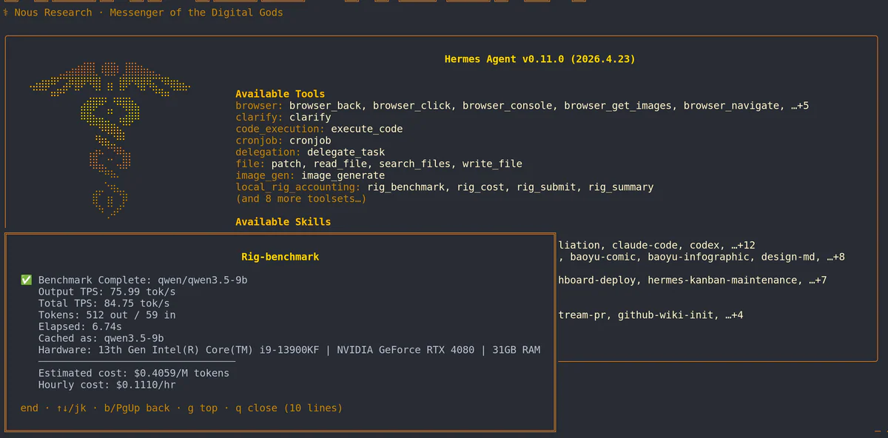The height and width of the screenshot is (438, 888).
Task: Toggle the status indicator before Nous Research
Action: click(6, 12)
